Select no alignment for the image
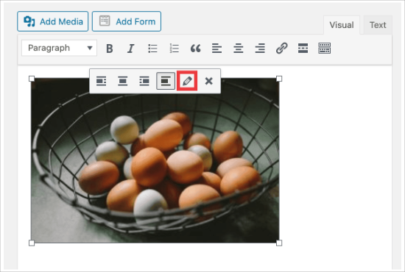 pyautogui.click(x=166, y=81)
